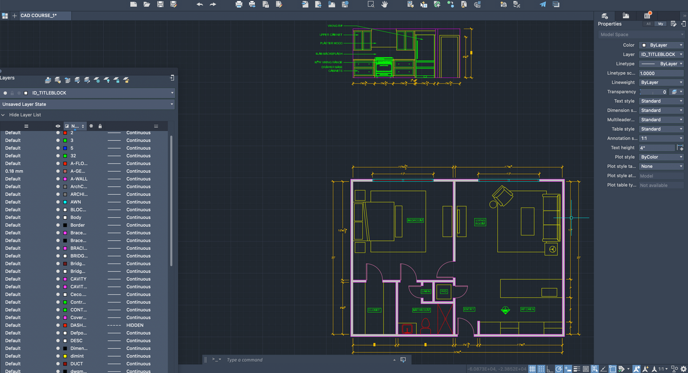Switch to the Properties panel tab
Image resolution: width=688 pixels, height=373 pixels.
[605, 16]
